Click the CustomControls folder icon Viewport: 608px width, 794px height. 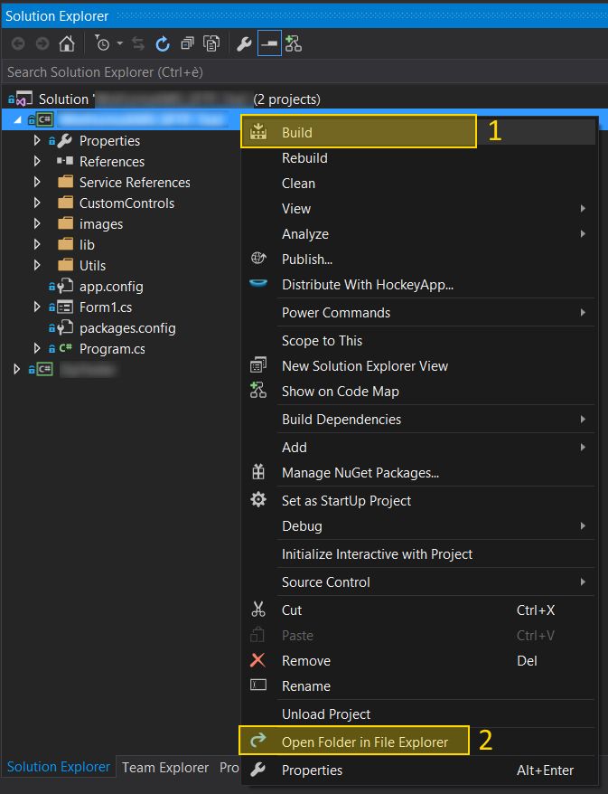coord(65,203)
